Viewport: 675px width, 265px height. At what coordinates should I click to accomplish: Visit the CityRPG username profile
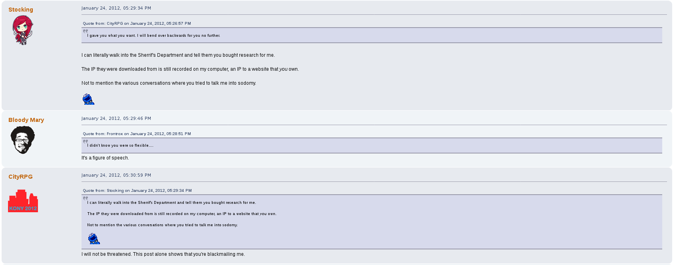(x=20, y=177)
